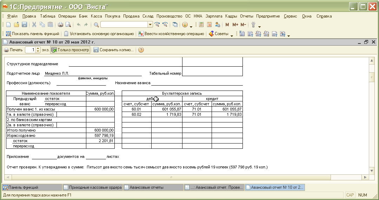Click the copies count input field
379x200 pixels.
pos(30,50)
